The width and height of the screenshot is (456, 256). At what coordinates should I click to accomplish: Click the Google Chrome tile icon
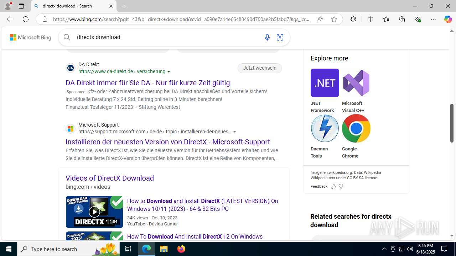pos(356,128)
